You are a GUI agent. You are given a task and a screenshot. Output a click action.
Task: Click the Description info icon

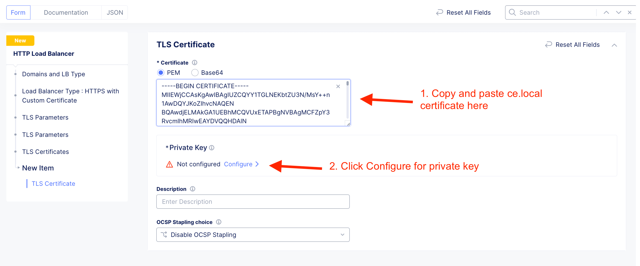[193, 189]
